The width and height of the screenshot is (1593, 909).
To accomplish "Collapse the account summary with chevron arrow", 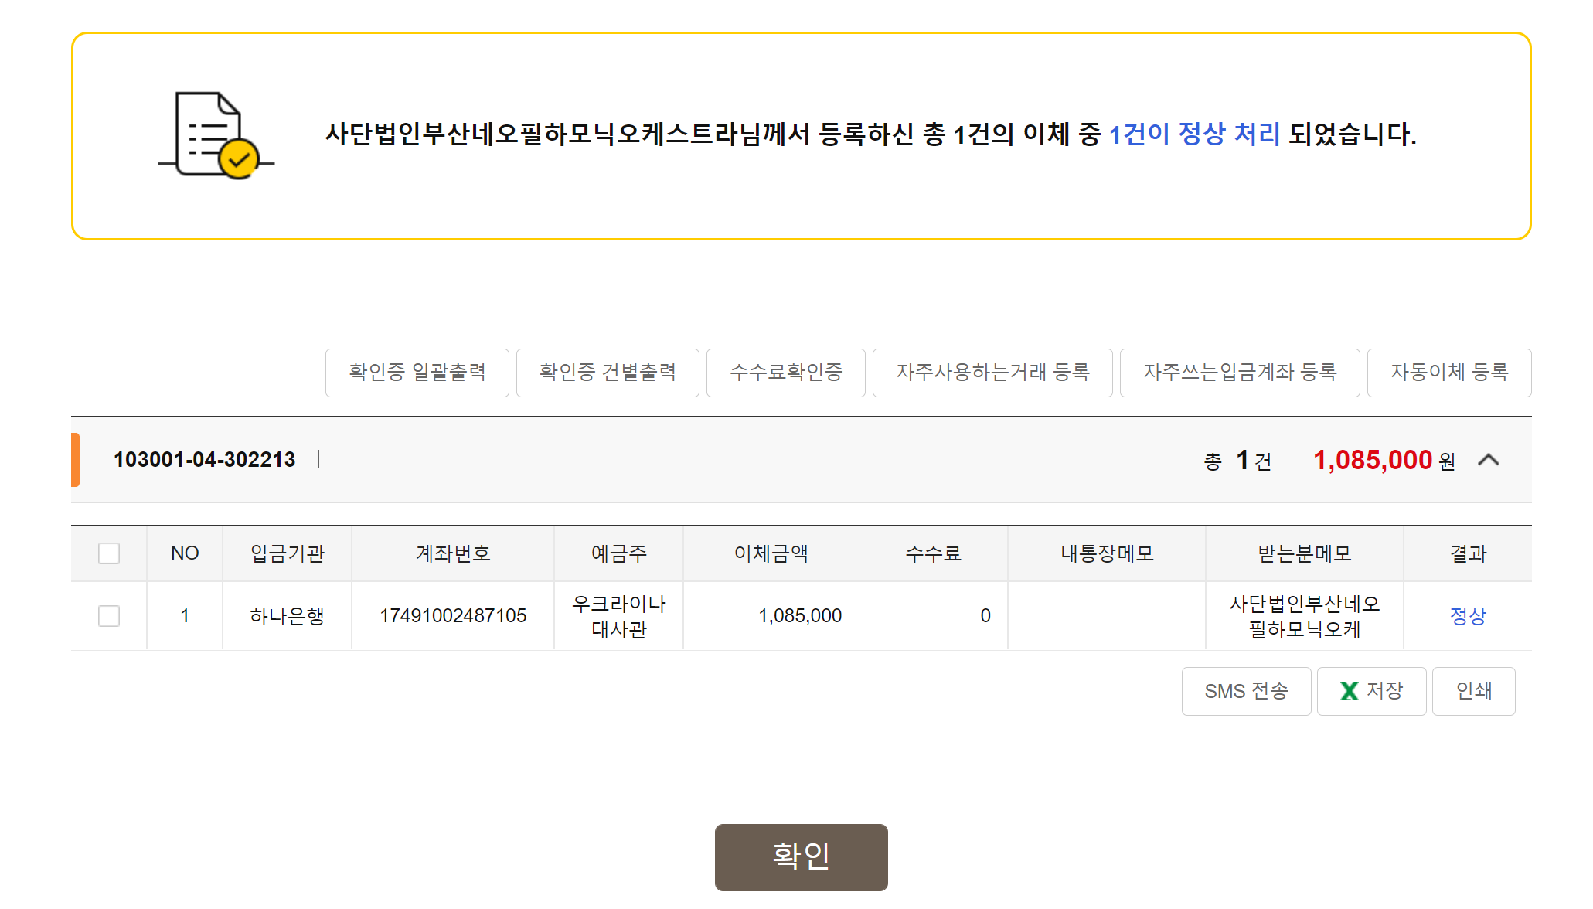I will tap(1488, 461).
